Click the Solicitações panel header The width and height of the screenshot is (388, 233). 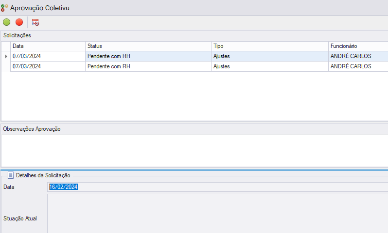tap(194, 35)
